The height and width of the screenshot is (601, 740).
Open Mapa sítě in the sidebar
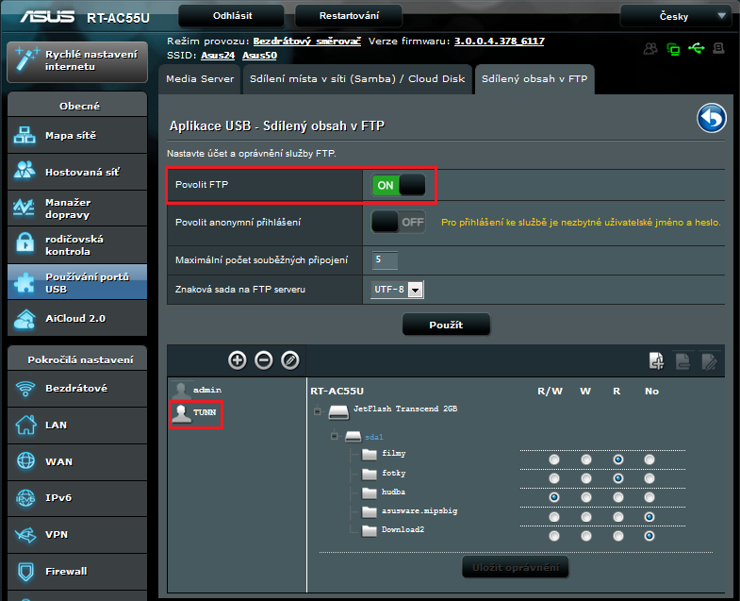pyautogui.click(x=75, y=136)
